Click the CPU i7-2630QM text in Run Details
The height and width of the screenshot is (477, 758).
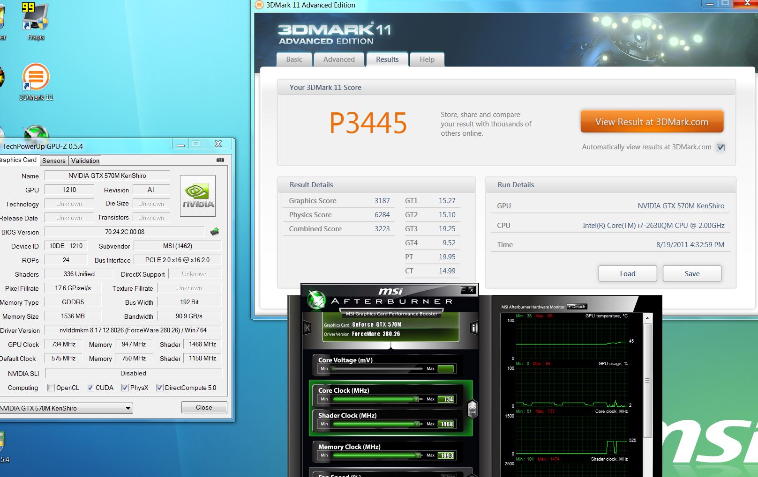pyautogui.click(x=653, y=226)
